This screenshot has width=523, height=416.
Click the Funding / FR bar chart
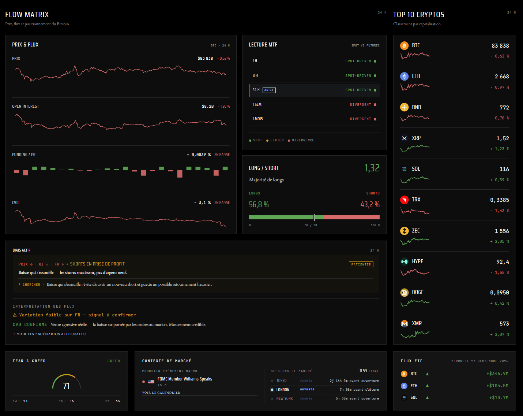121,171
